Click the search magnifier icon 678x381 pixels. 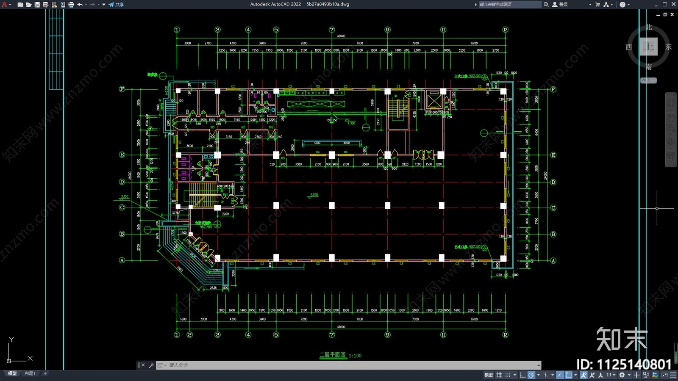[546, 4]
